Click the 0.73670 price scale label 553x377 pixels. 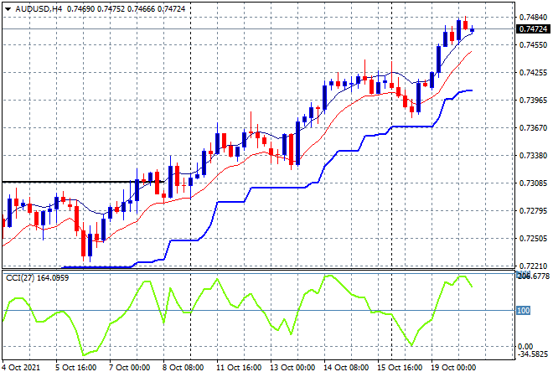tap(533, 127)
